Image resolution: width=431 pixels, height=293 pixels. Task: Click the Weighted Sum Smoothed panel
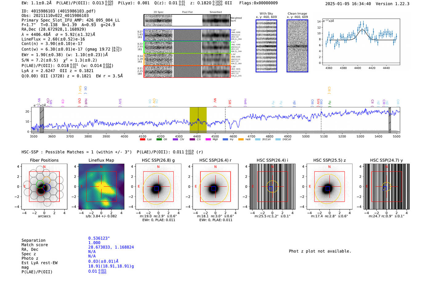(216, 20)
